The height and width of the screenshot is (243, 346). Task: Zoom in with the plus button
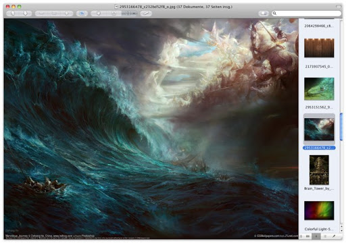67,13
